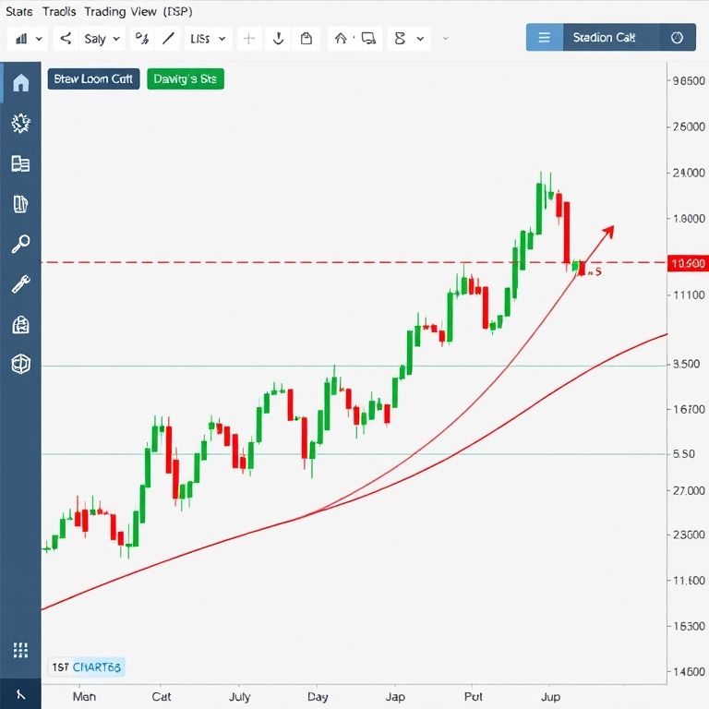Toggle the green Dawig's Sts indicator tag

pyautogui.click(x=185, y=79)
